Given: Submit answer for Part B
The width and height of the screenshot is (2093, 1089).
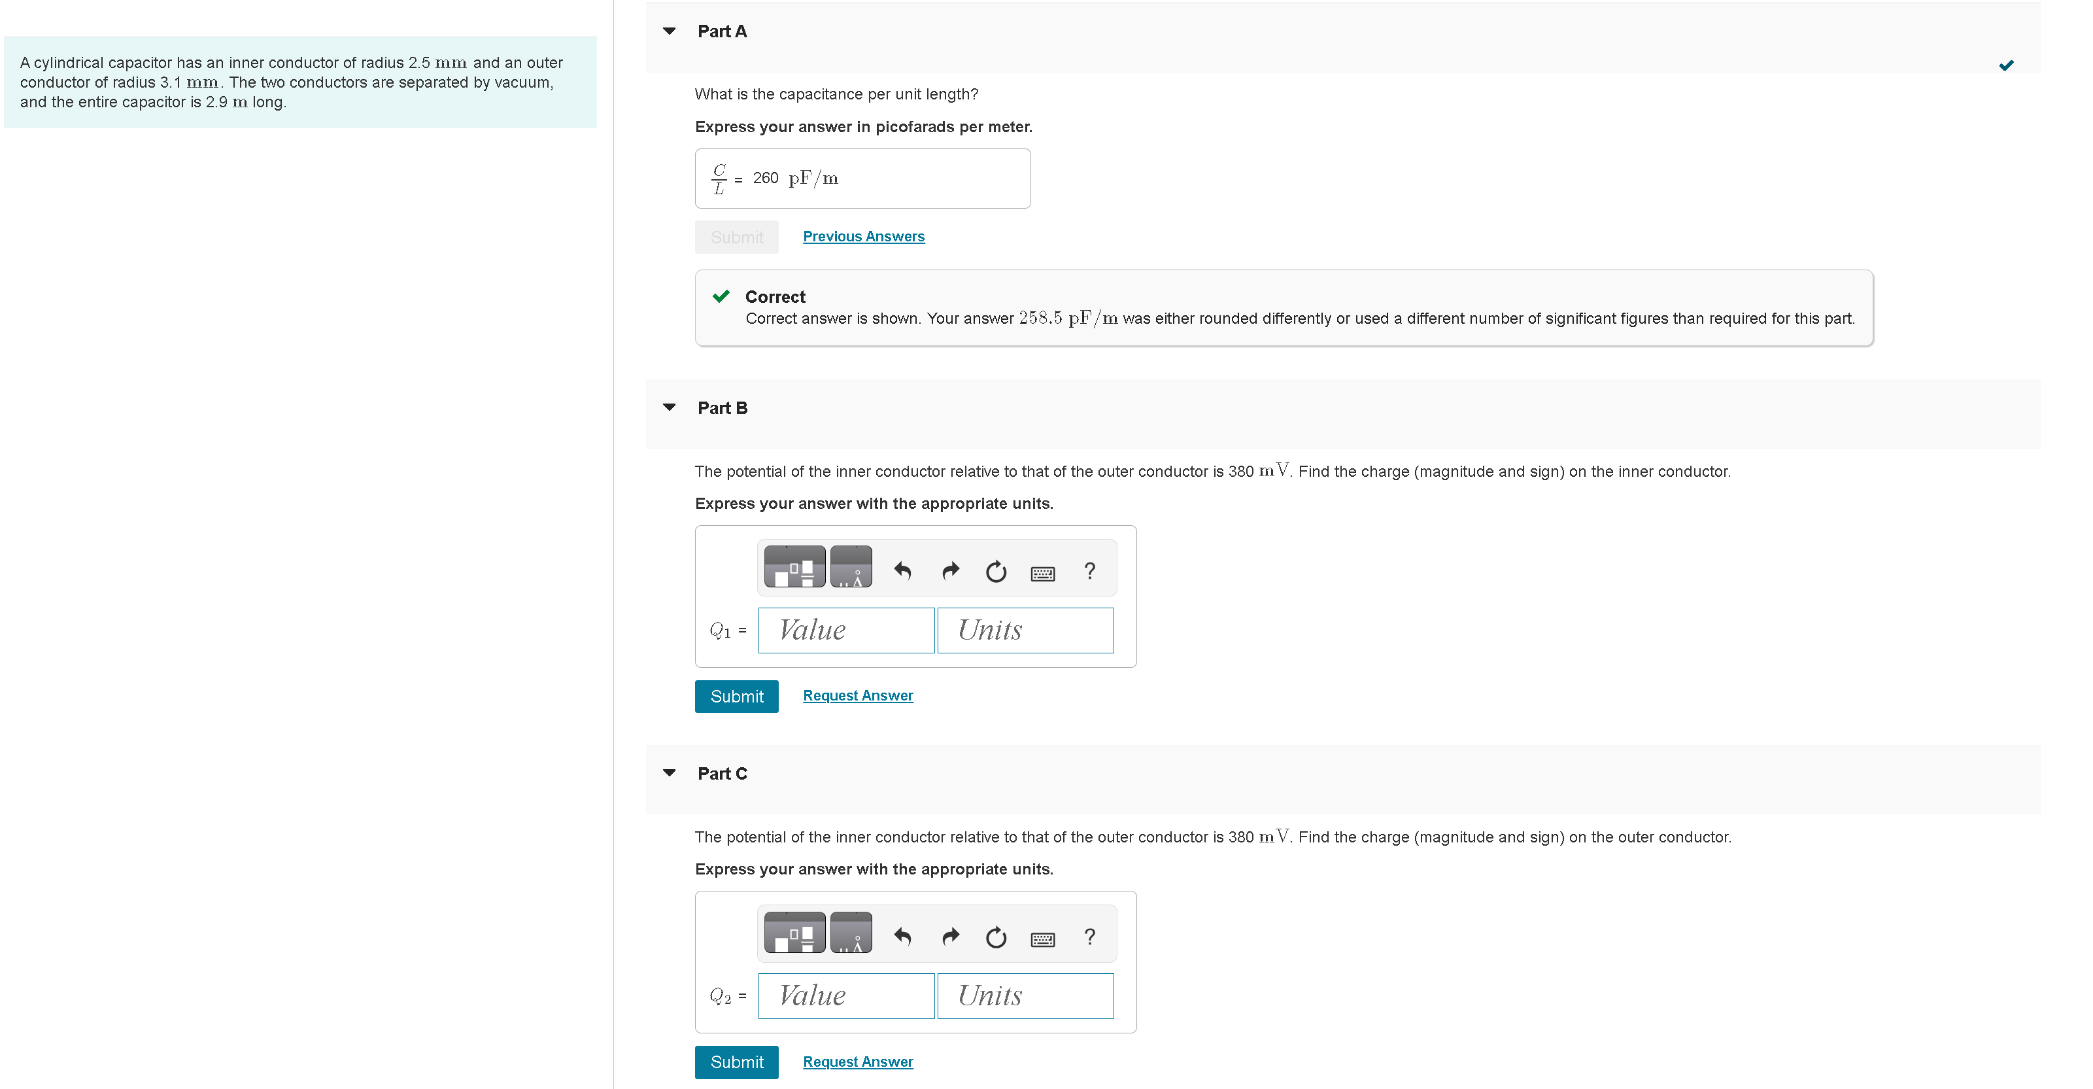Looking at the screenshot, I should [x=734, y=695].
